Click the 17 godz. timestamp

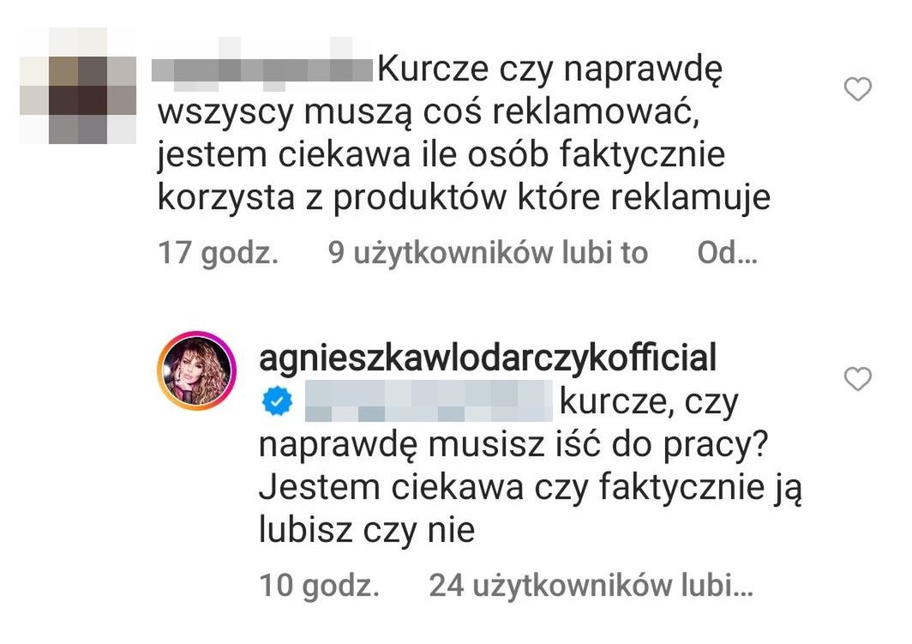tap(218, 254)
